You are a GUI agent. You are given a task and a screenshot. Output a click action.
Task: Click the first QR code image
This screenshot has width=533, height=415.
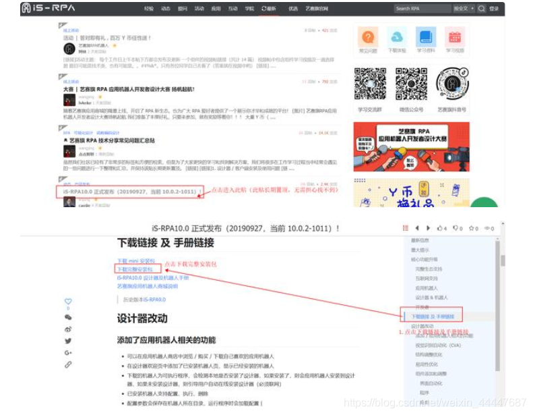370,84
